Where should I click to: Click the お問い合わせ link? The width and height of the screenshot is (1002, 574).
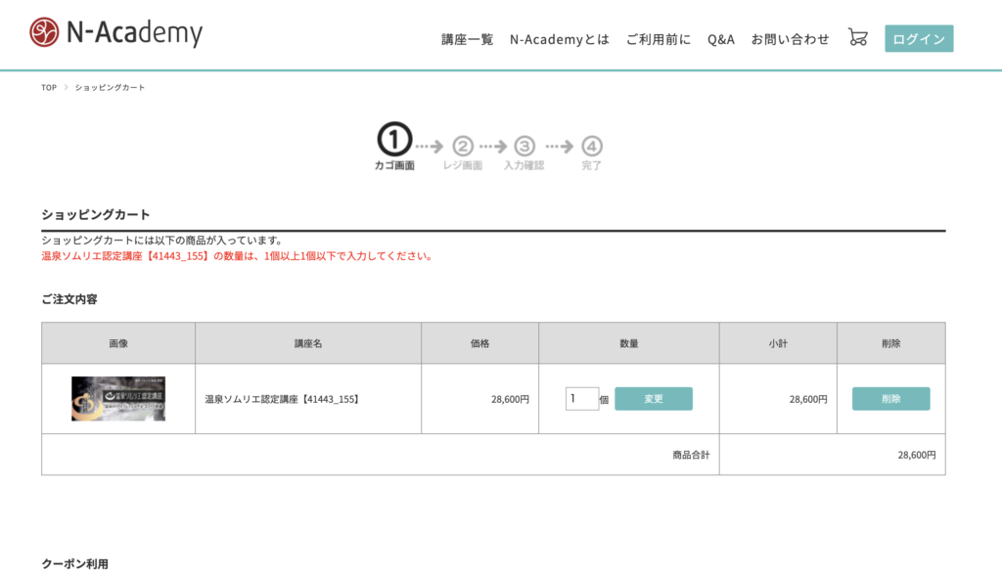pyautogui.click(x=789, y=39)
